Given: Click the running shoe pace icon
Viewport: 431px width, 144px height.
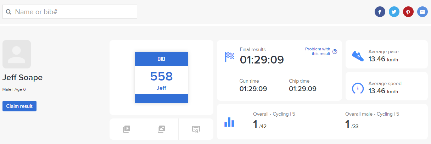Looking at the screenshot, I should 358,55.
